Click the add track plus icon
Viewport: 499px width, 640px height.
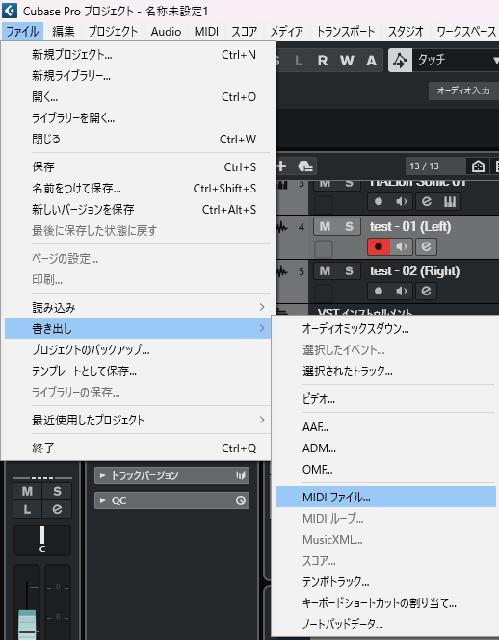(x=281, y=166)
